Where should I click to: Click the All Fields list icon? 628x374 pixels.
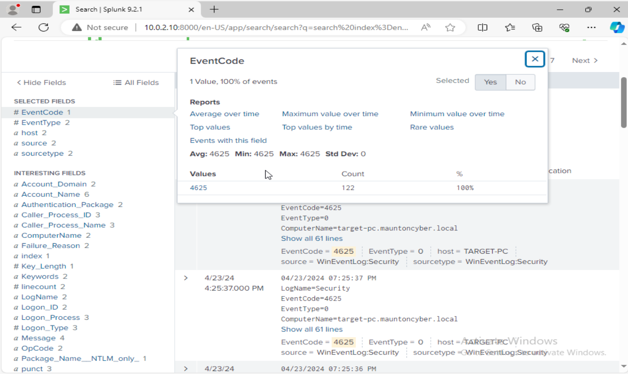[x=117, y=82]
